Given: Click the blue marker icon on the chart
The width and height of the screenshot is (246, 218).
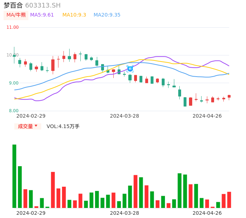Looking at the screenshot, I should click(130, 68).
